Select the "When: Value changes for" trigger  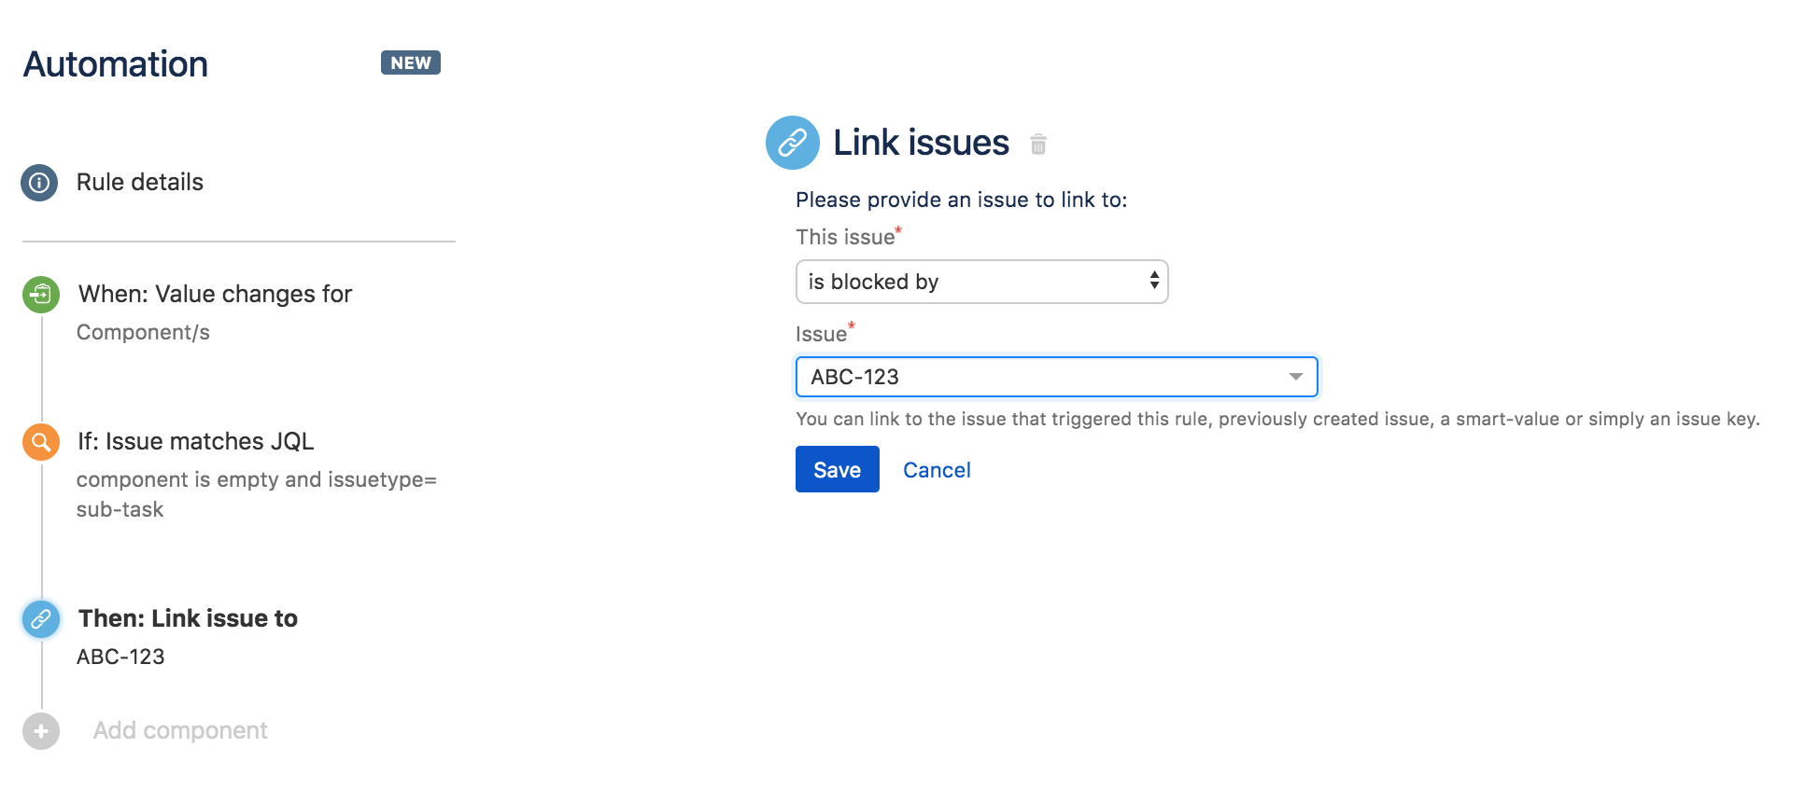click(216, 294)
